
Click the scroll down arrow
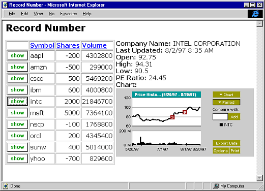pos(259,178)
